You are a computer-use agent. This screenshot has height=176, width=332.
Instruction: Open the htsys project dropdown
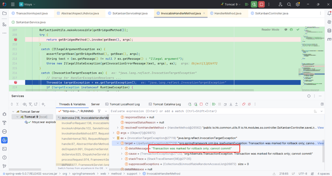point(27,4)
